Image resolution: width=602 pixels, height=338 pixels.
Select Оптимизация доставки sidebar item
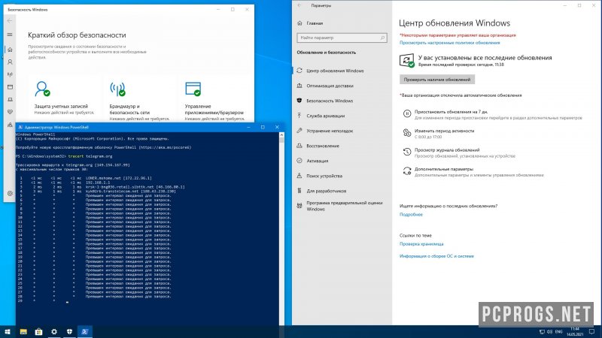pos(342,86)
